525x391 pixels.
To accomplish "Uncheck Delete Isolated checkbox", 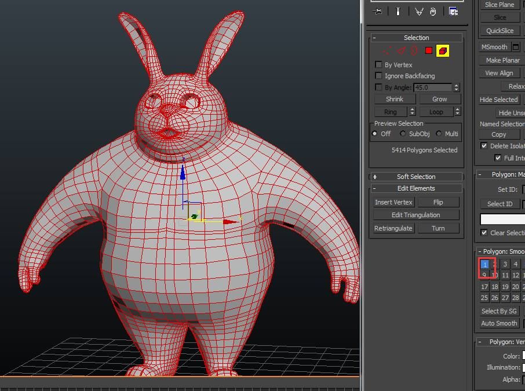I will (484, 145).
